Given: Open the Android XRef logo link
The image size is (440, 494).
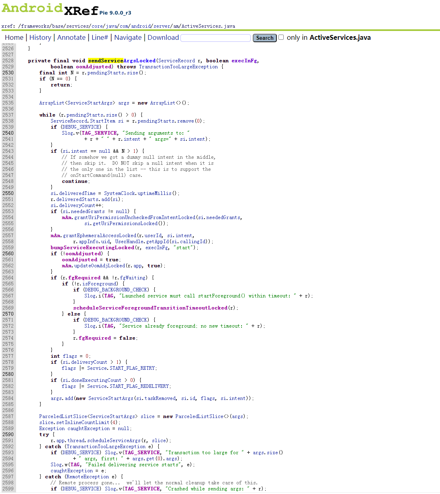Looking at the screenshot, I should 50,9.
